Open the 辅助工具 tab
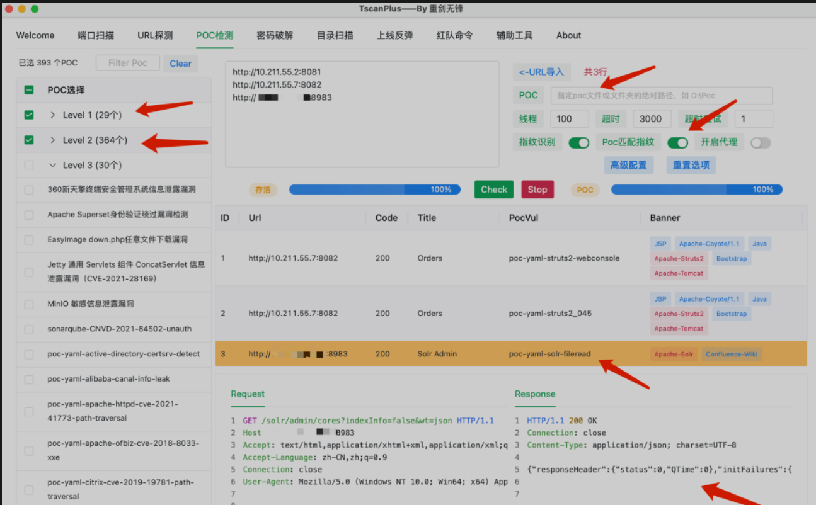The width and height of the screenshot is (816, 505). (514, 35)
